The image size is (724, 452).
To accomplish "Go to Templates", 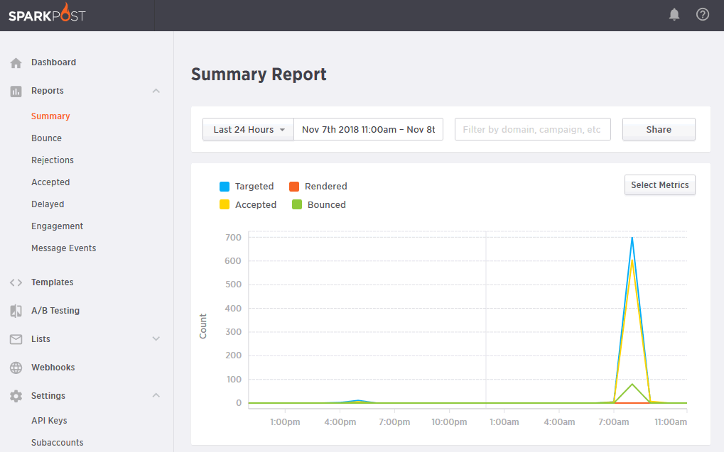I will tap(52, 282).
